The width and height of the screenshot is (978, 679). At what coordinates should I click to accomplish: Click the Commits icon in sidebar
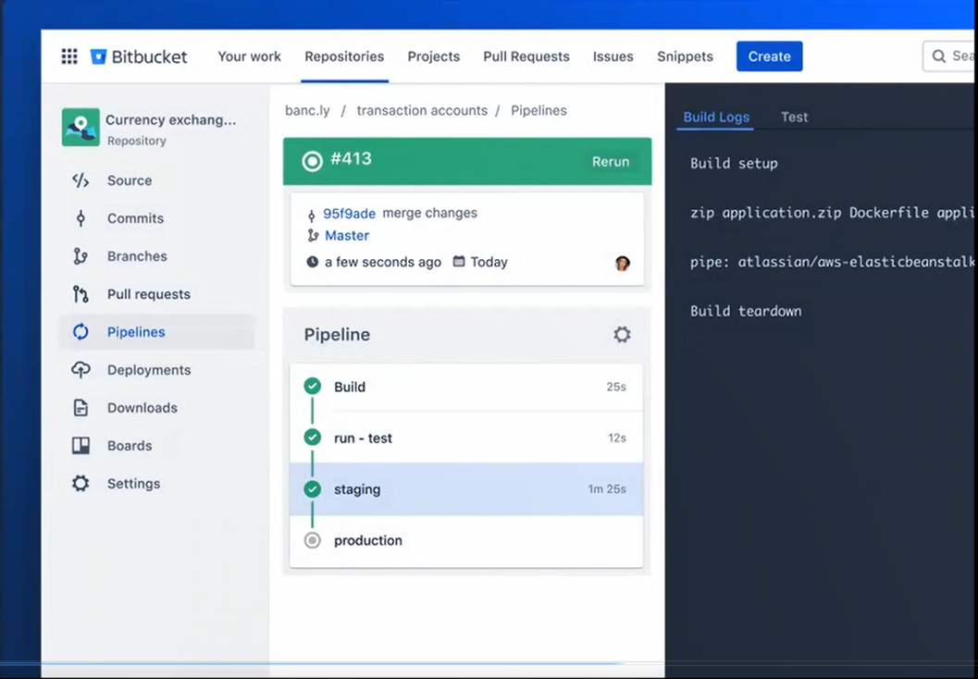point(80,218)
